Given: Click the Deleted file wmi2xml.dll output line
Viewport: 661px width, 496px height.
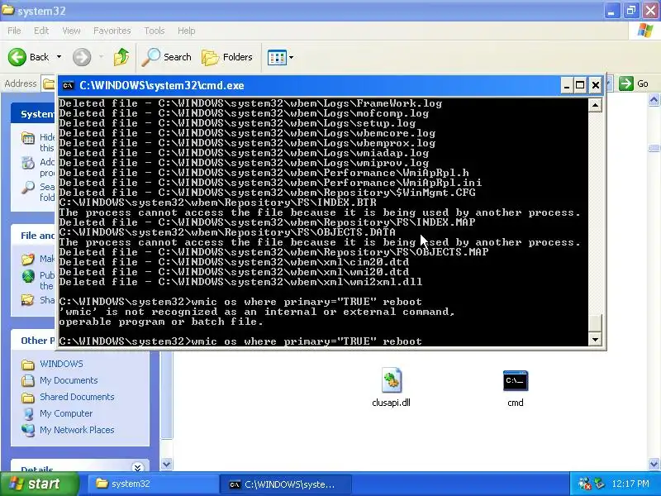Looking at the screenshot, I should [x=240, y=282].
